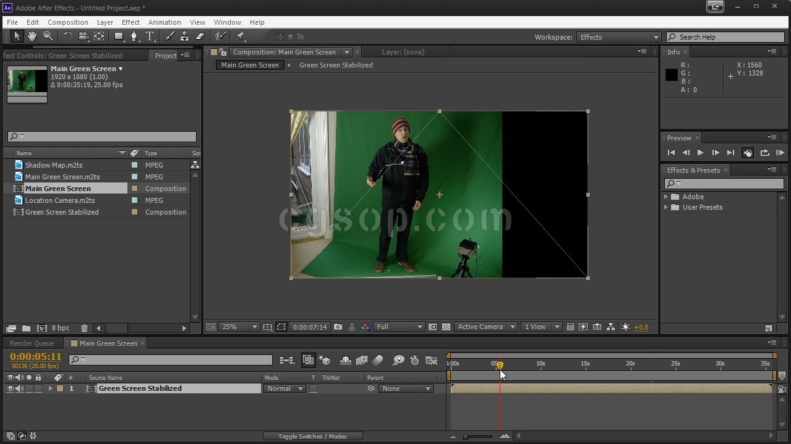Viewport: 791px width, 444px height.
Task: Click Reset Exposure aperture icon
Action: [x=625, y=327]
